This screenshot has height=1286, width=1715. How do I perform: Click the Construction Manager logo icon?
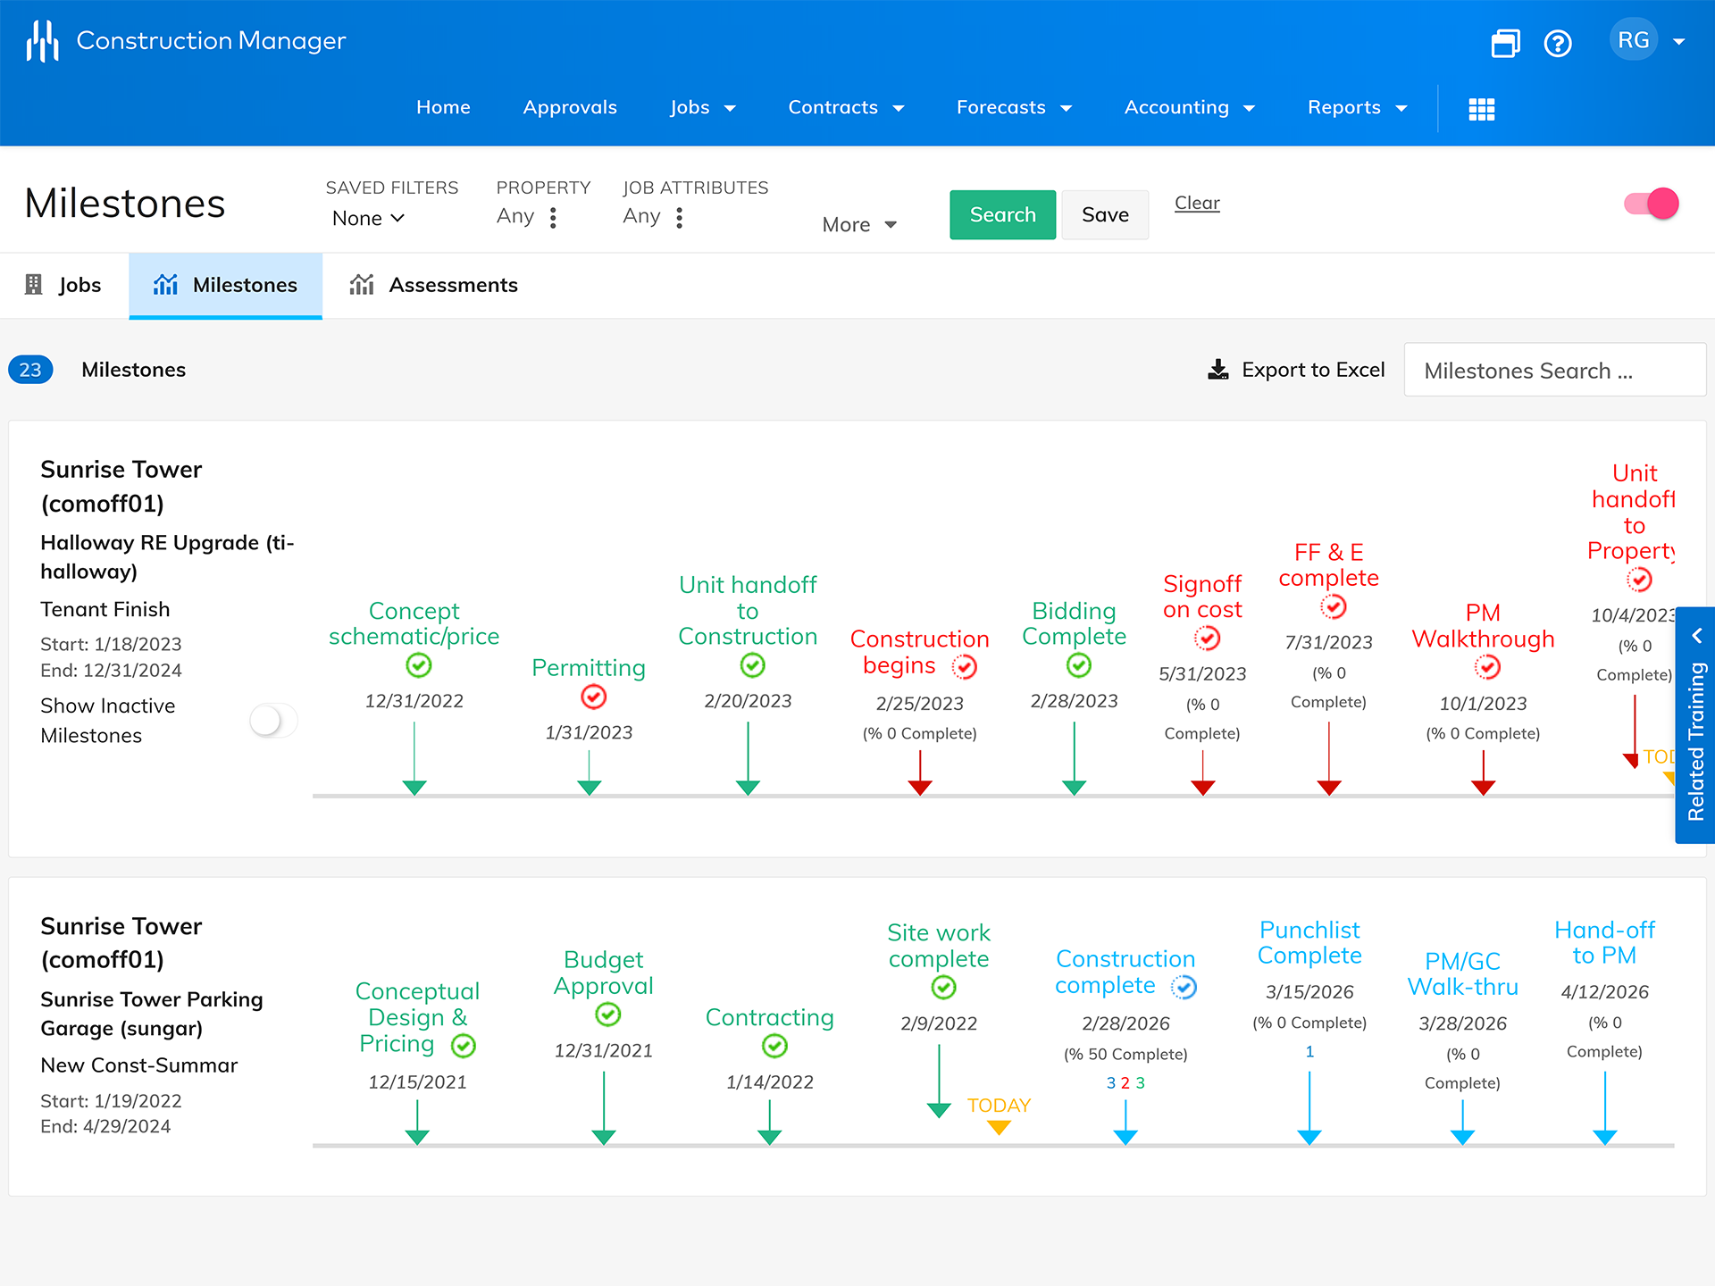42,41
